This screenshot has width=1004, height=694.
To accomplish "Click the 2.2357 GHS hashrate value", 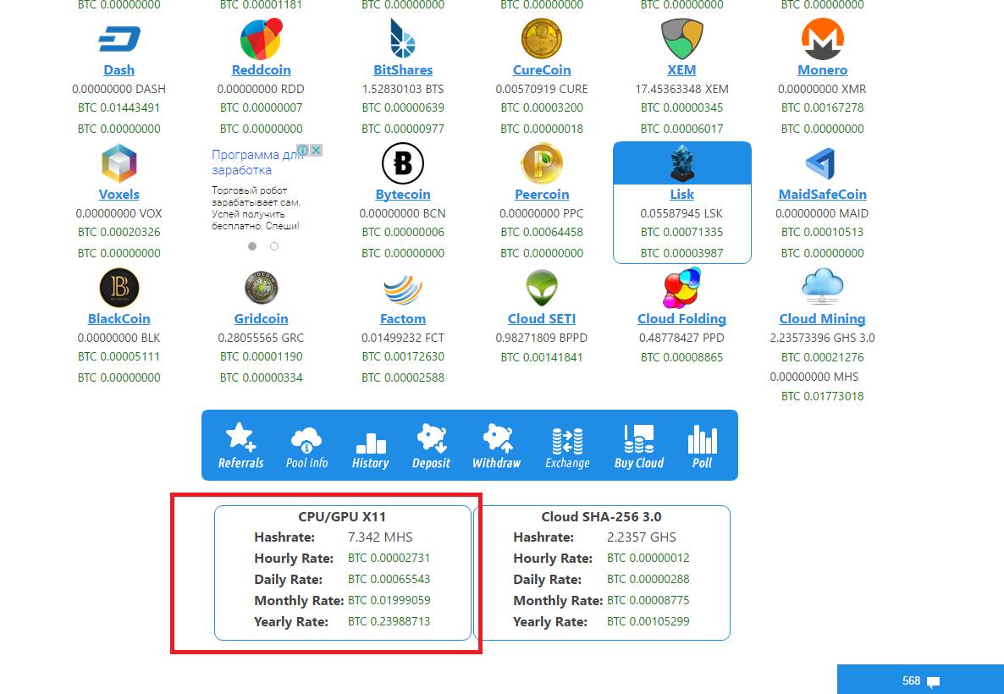I will [x=642, y=537].
